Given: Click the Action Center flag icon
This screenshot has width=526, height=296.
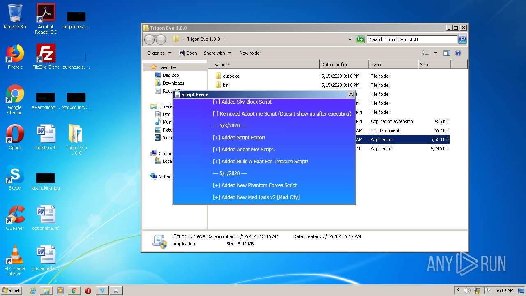Looking at the screenshot, I should coord(487,291).
